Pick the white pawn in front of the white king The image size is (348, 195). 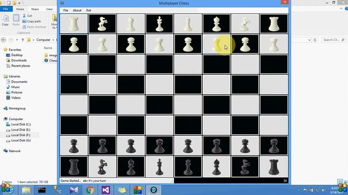[x=159, y=44]
